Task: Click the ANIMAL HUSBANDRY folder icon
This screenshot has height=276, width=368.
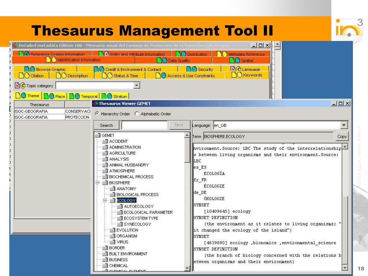Action: click(x=105, y=165)
